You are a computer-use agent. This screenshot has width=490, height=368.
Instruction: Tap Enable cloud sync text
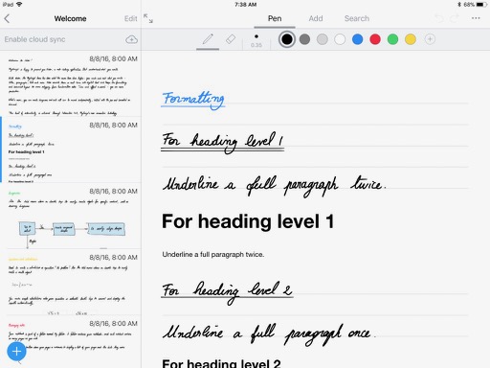click(x=34, y=39)
